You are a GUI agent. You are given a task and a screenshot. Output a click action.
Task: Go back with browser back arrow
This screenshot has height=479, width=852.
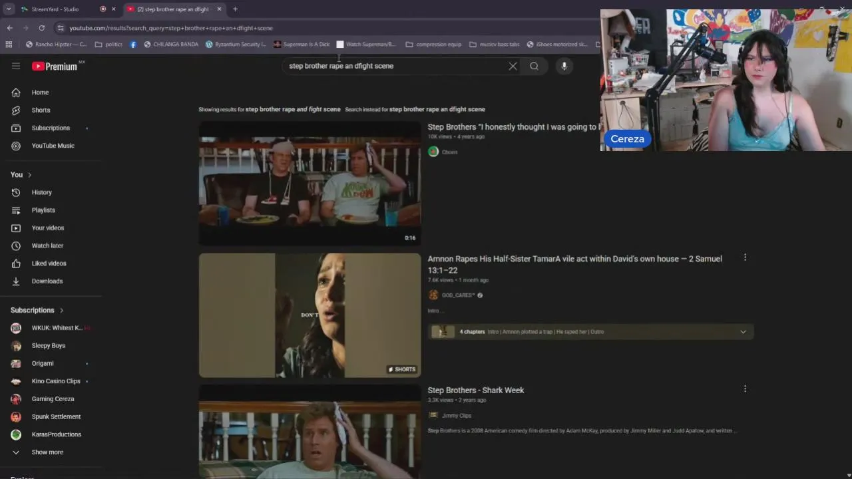[9, 28]
